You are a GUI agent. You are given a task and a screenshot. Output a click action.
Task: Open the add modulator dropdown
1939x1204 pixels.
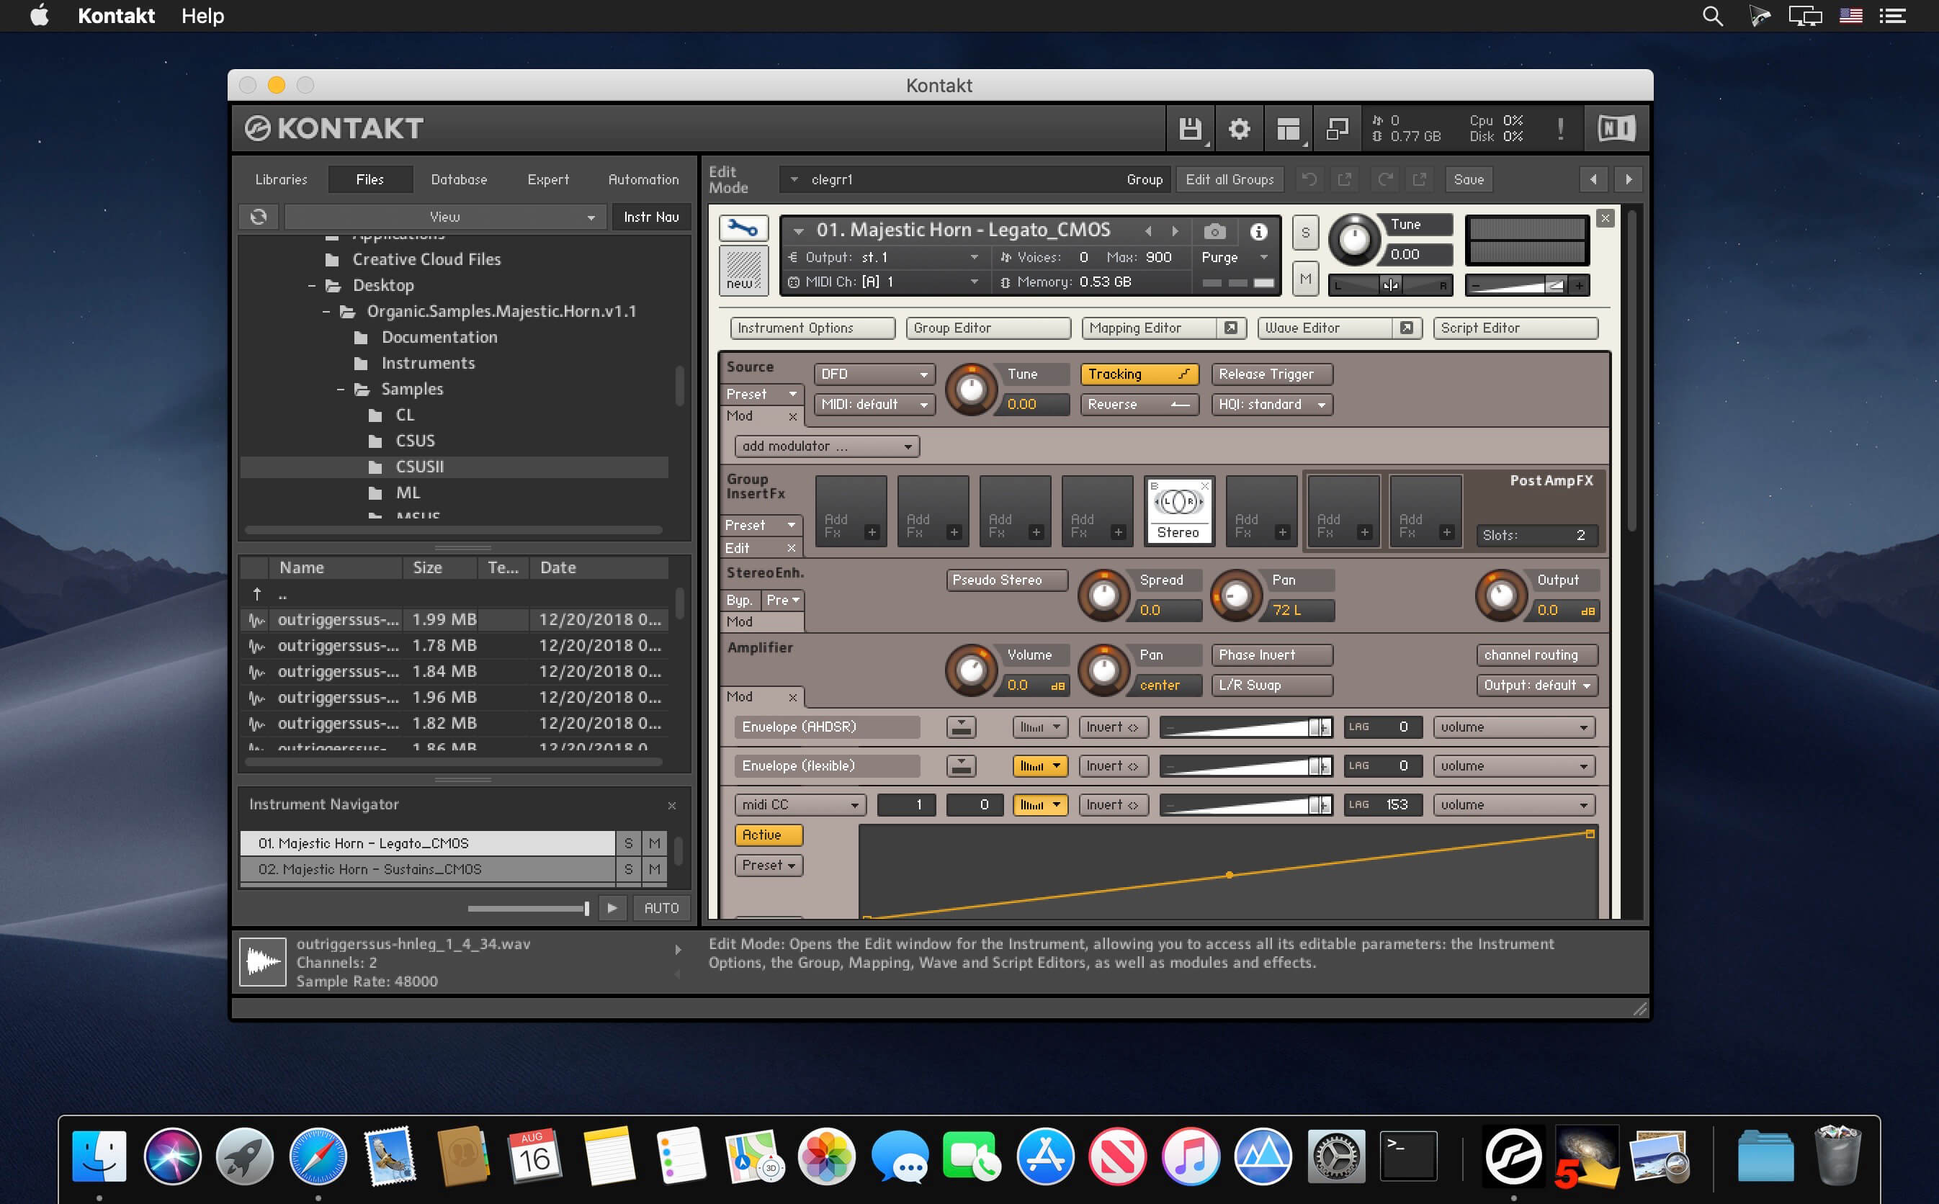coord(828,446)
